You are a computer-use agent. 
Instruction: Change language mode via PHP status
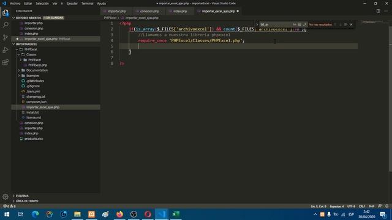point(372,207)
